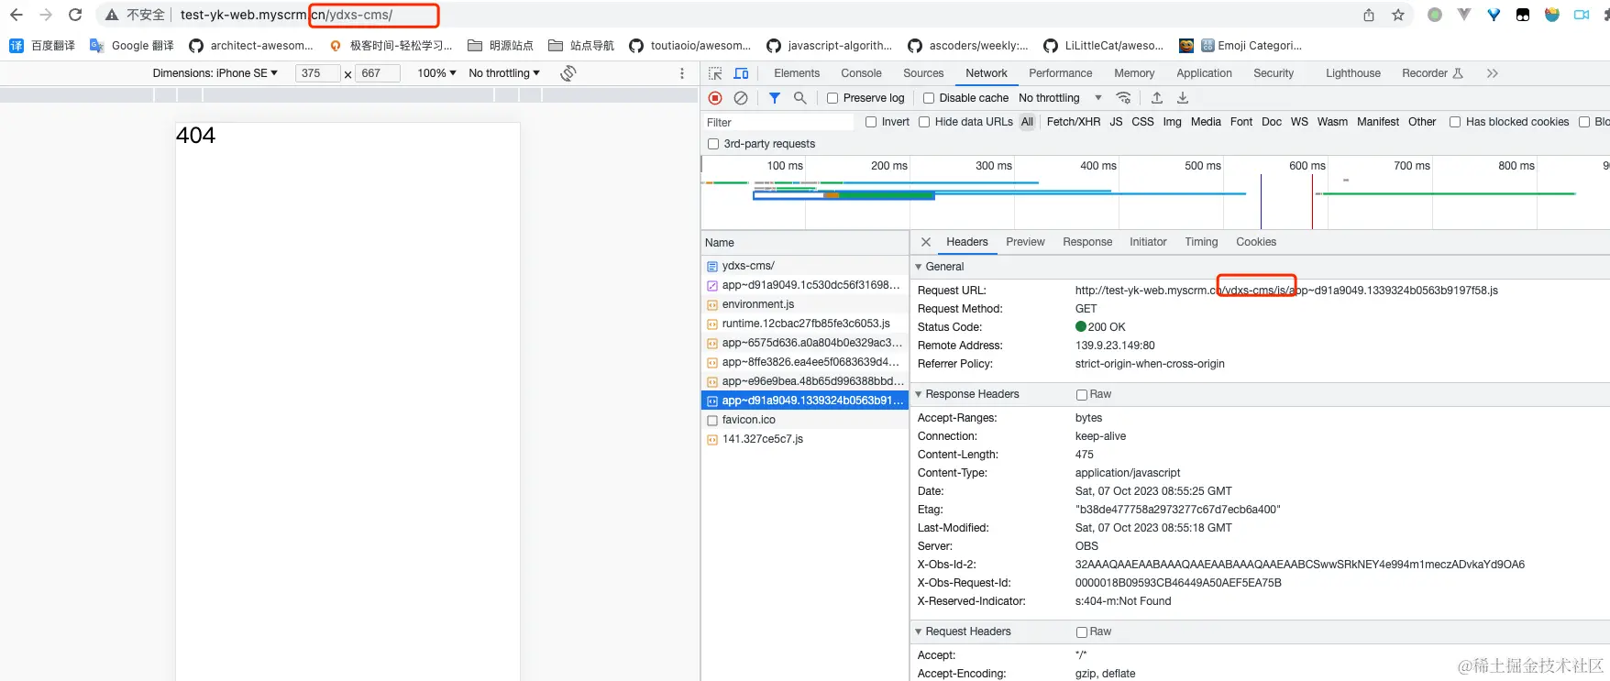Screen dimensions: 1610x681
Task: Show more DevTools tabs with double chevron
Action: point(1493,73)
